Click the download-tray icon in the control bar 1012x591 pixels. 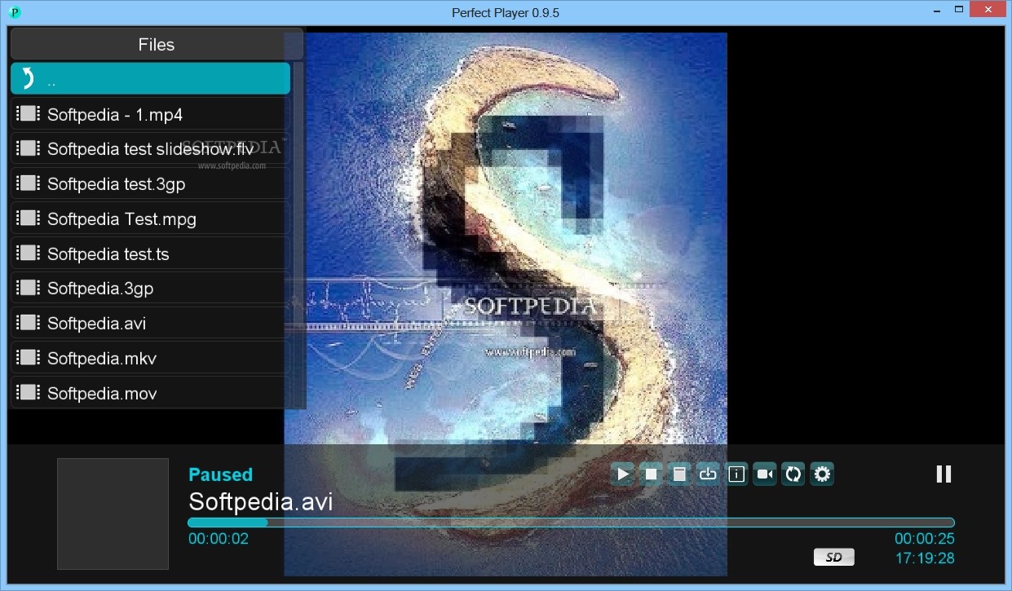coord(708,474)
